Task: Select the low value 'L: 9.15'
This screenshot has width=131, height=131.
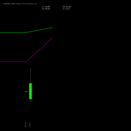Action: point(66,9)
